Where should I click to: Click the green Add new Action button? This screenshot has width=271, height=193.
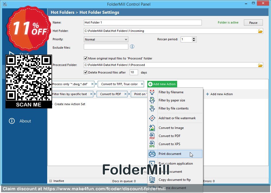pos(162,84)
